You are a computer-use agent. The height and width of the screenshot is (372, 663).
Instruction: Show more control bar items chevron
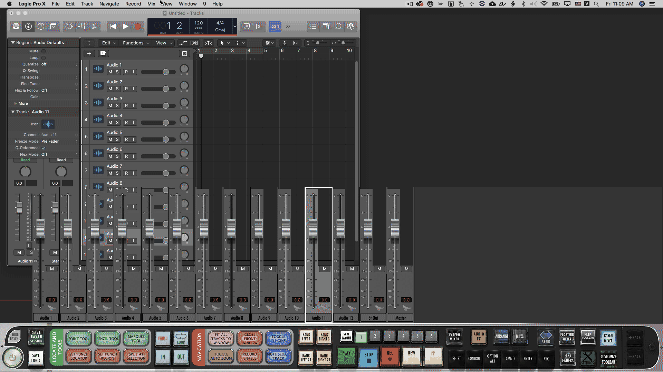click(x=288, y=27)
